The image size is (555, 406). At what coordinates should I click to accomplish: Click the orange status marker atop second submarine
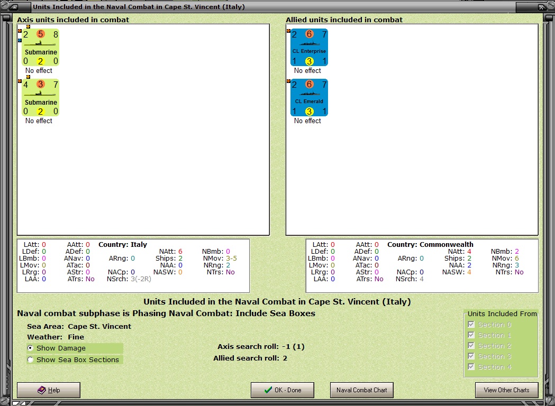pos(29,77)
